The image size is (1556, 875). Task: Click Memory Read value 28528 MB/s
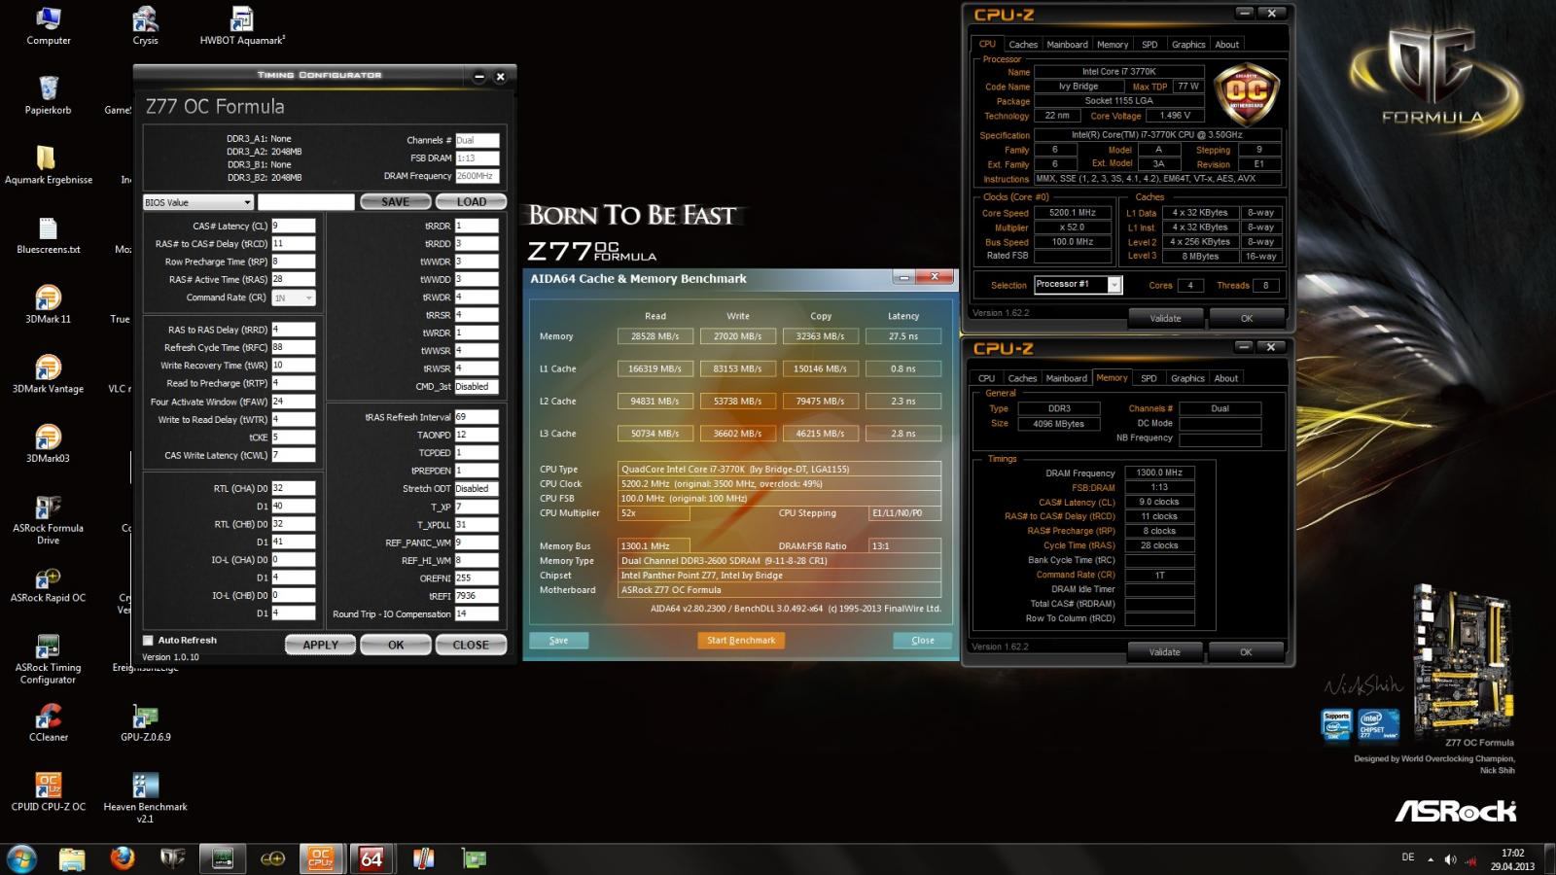point(654,336)
